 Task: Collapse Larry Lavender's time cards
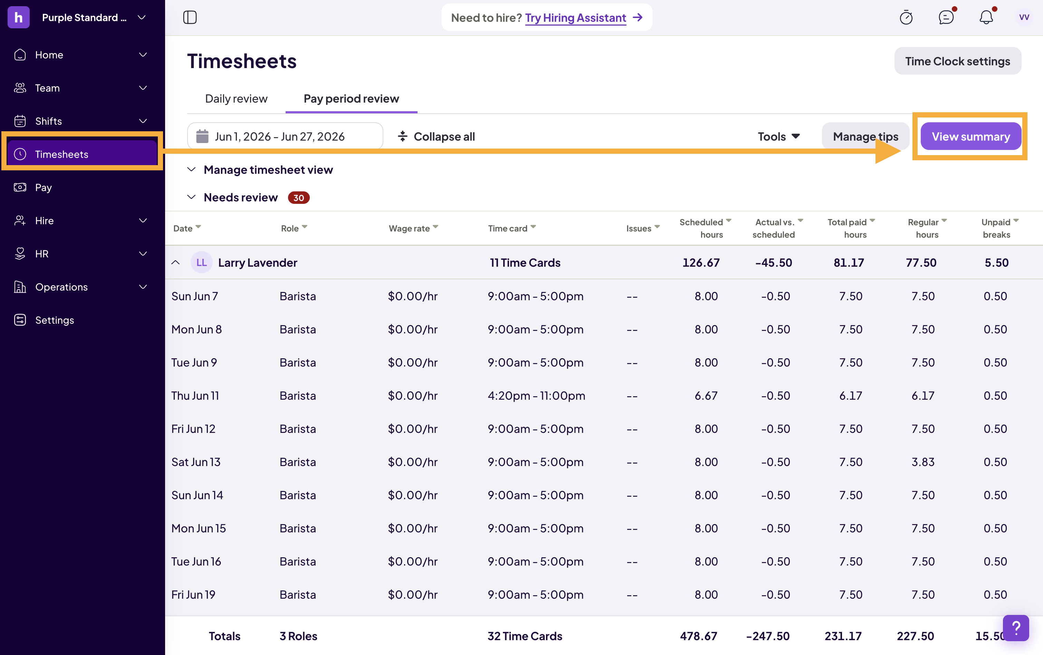175,263
